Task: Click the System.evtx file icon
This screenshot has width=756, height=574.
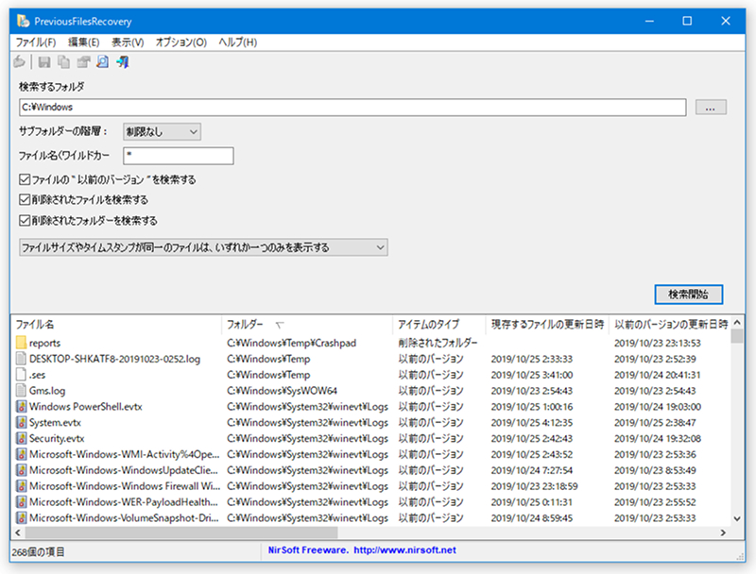Action: pos(21,422)
